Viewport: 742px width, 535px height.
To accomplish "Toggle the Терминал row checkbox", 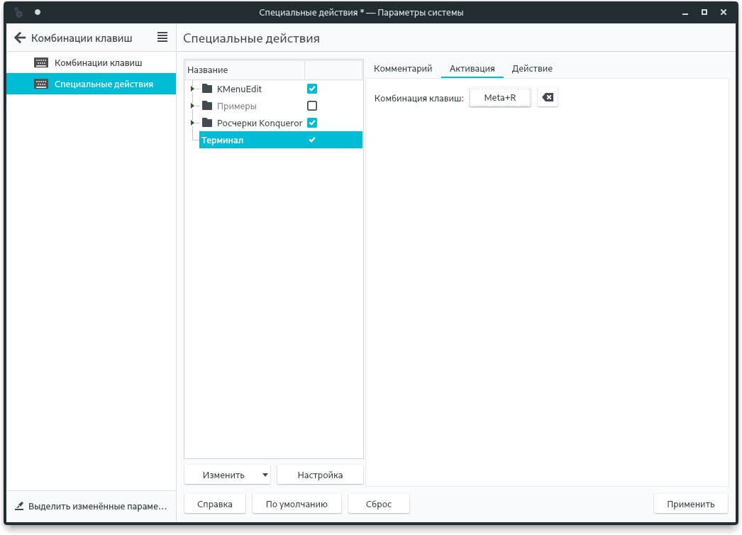I will pyautogui.click(x=312, y=140).
